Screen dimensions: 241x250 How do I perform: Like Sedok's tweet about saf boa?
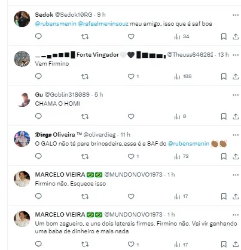point(131,36)
